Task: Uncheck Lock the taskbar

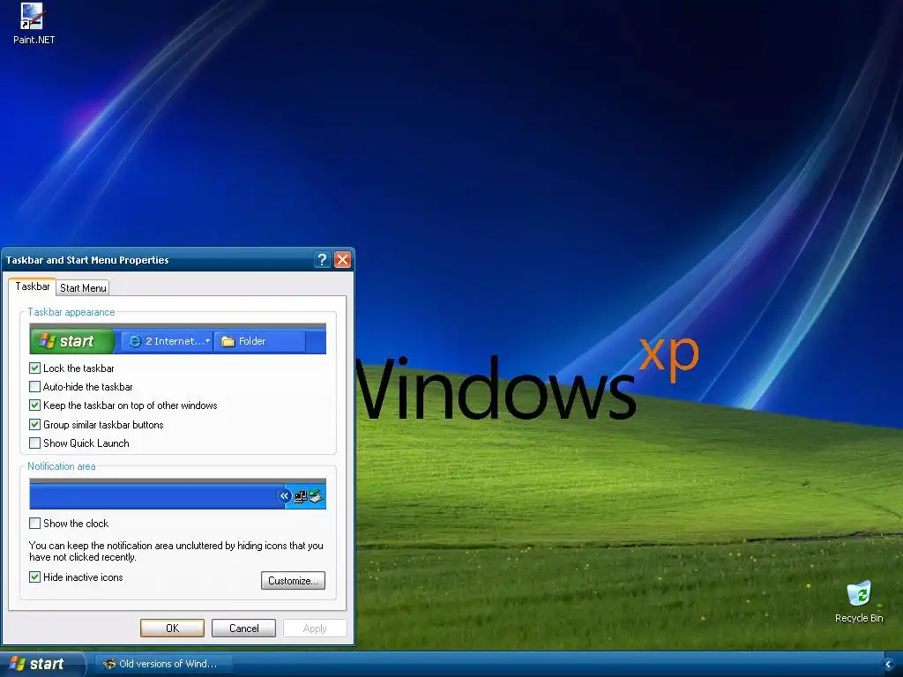Action: [34, 368]
